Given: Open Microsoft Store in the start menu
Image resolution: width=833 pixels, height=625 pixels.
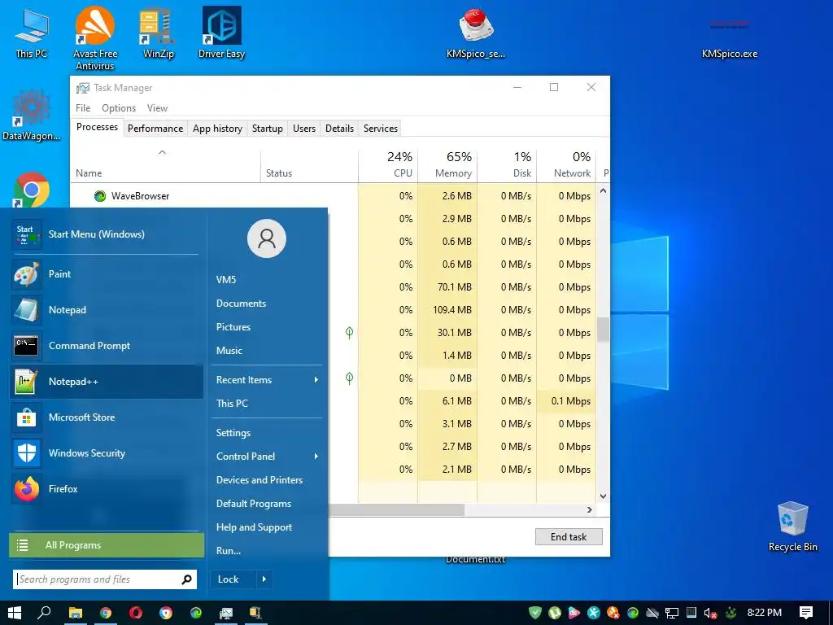Looking at the screenshot, I should tap(107, 417).
